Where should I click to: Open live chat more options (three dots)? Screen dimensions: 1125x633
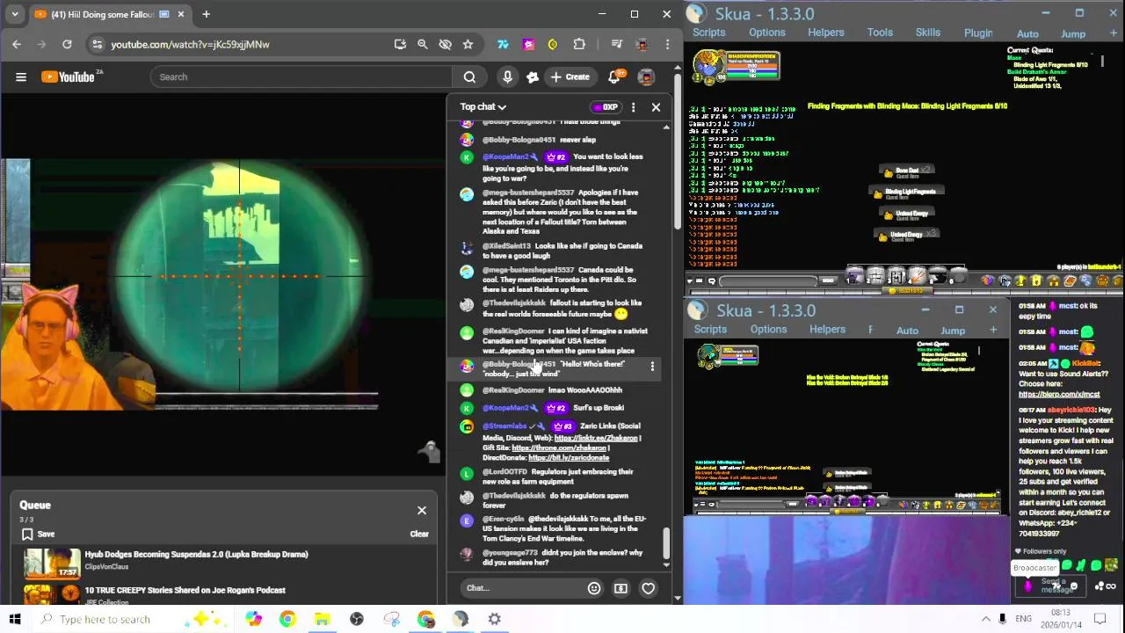coord(633,107)
